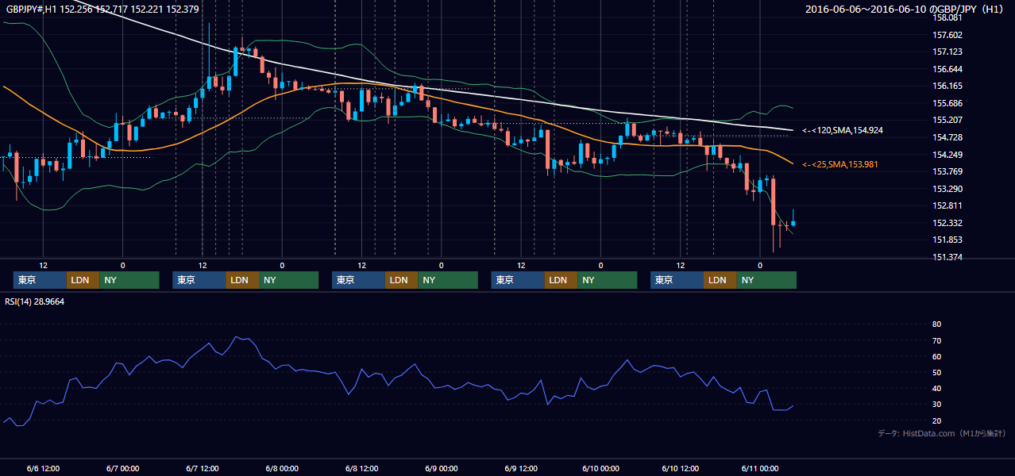Viewport: 1015px width, 476px height.
Task: Click price axis value 156.165
Action: pos(947,86)
